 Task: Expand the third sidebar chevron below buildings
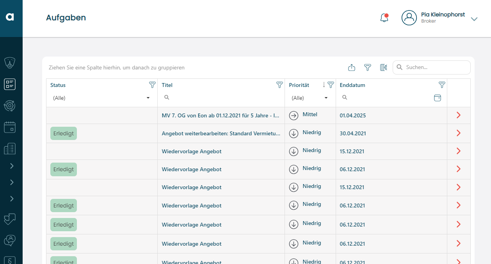[12, 199]
